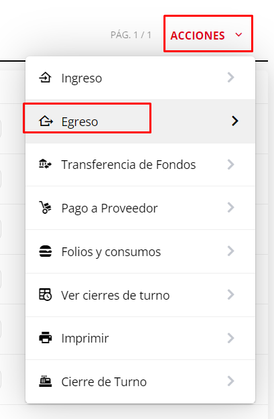The height and width of the screenshot is (419, 274).
Task: Click the Transferencia de Fondos bank icon
Action: coord(45,164)
